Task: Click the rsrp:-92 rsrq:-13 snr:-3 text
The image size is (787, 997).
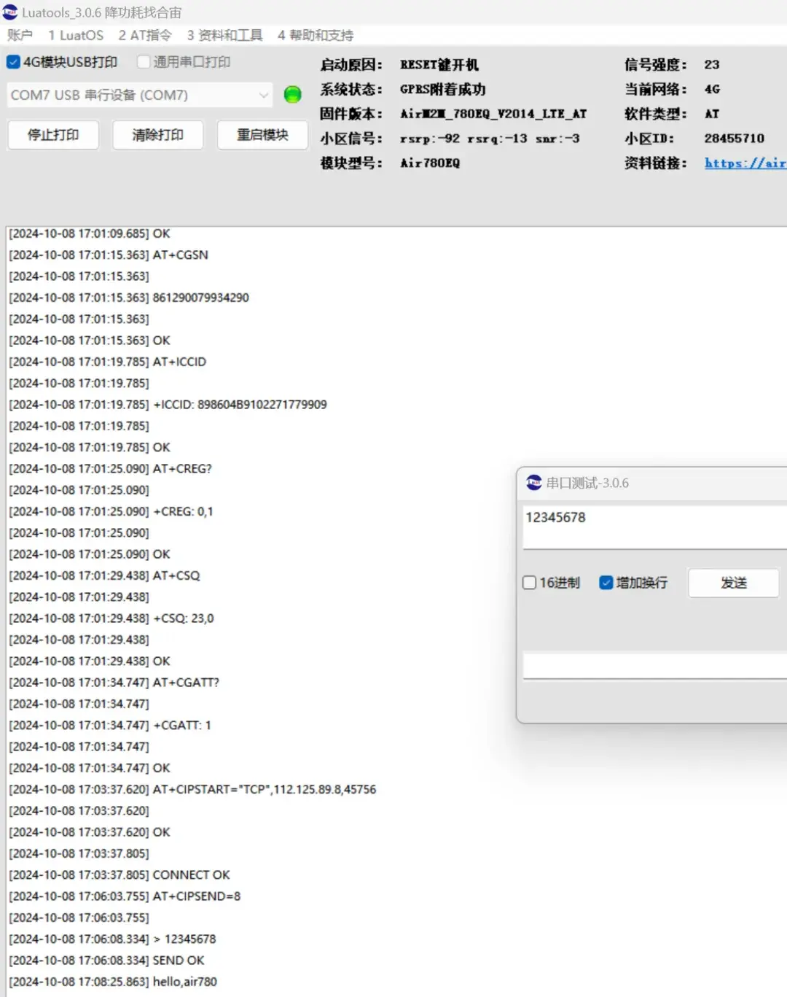Action: (490, 138)
